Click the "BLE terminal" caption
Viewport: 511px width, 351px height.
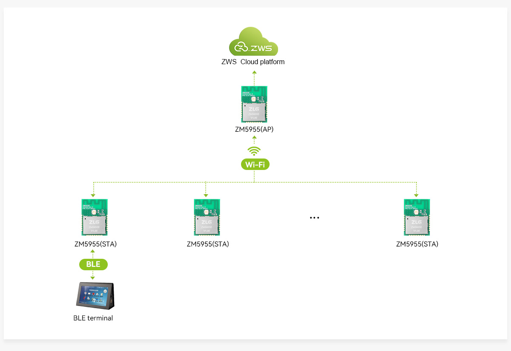click(x=93, y=318)
